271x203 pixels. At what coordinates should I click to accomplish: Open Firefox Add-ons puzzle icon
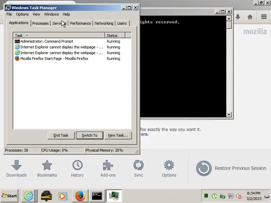point(108,165)
